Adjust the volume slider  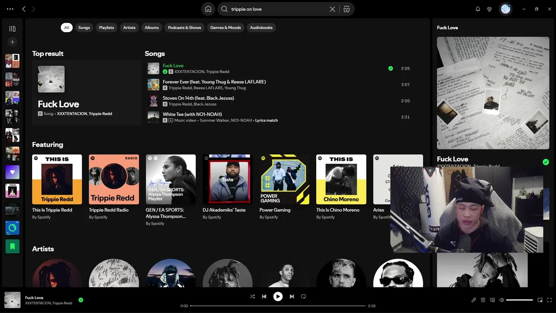520,300
